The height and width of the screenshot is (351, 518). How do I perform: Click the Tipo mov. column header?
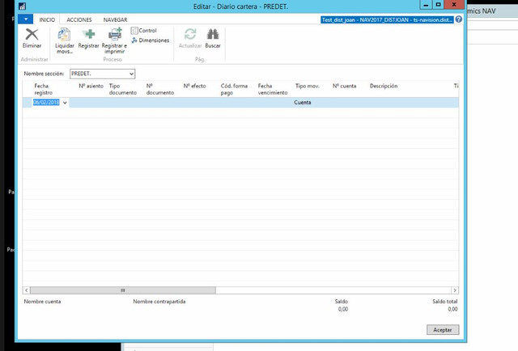(308, 87)
